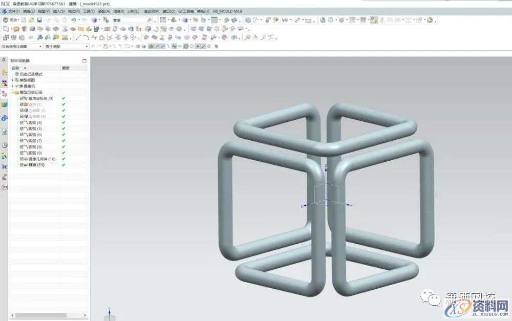
Task: Expand the 模型视图 tree node
Action: [x=12, y=80]
